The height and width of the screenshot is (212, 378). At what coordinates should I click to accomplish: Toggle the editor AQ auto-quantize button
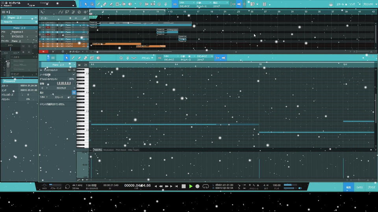(x=159, y=58)
